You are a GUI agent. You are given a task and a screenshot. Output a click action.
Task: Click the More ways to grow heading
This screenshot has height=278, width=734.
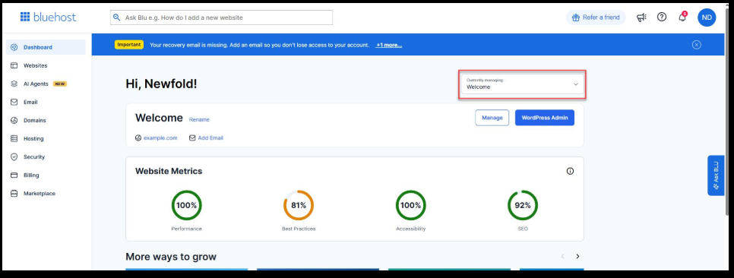(171, 257)
